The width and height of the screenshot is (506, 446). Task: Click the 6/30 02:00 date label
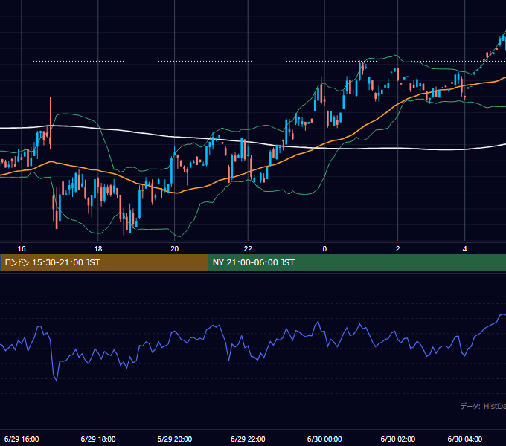click(398, 439)
